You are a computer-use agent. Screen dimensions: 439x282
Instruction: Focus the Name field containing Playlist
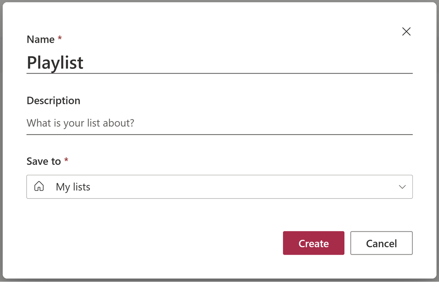219,62
